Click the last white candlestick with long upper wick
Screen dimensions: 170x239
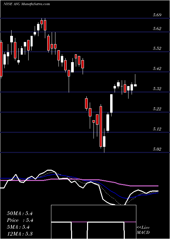135,80
